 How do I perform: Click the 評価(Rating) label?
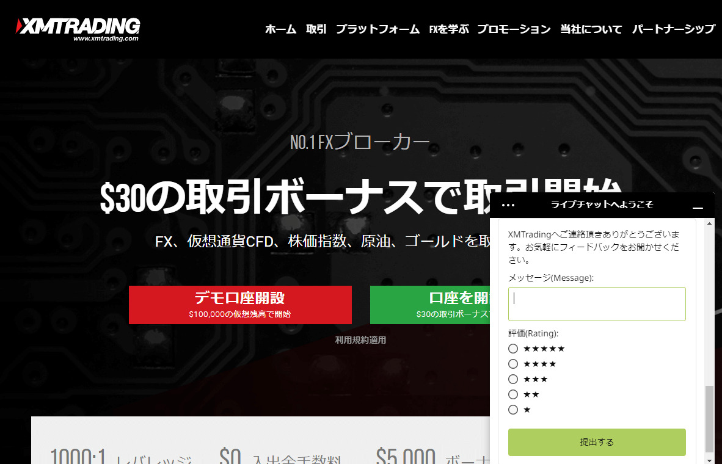(x=533, y=333)
